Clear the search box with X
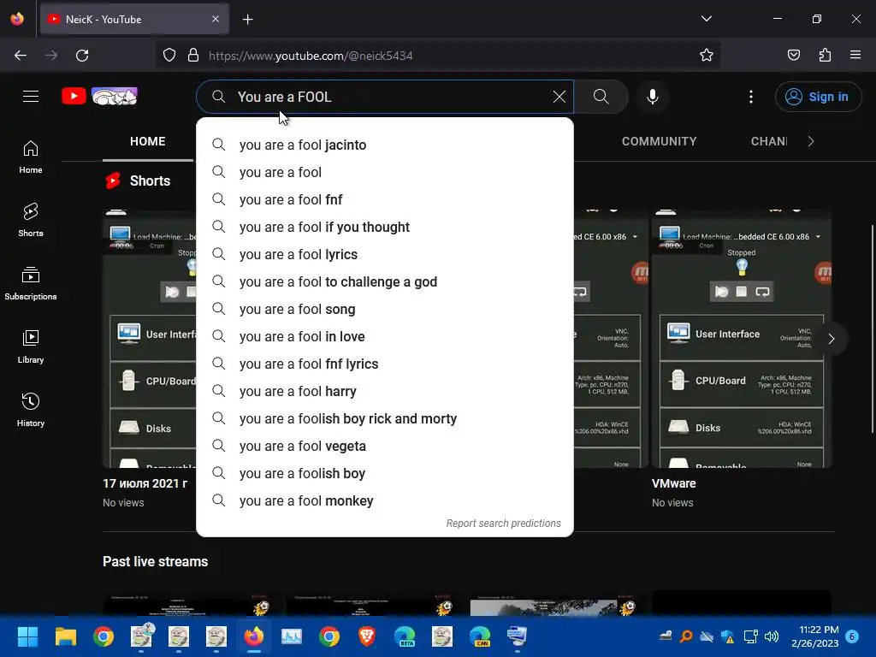 559,97
